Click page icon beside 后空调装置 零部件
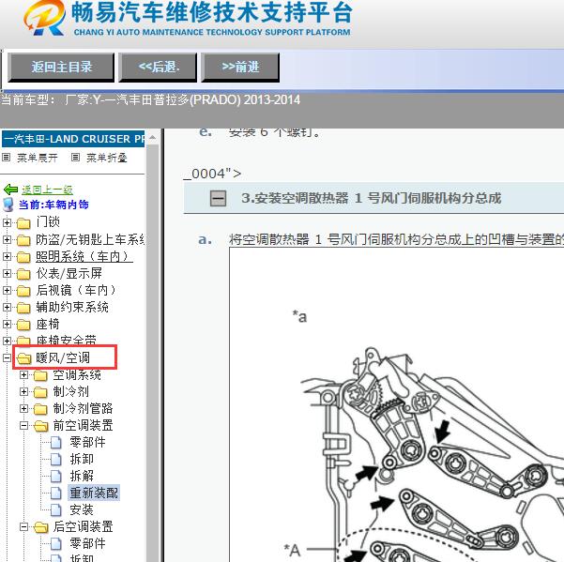The height and width of the screenshot is (562, 564). click(x=55, y=543)
